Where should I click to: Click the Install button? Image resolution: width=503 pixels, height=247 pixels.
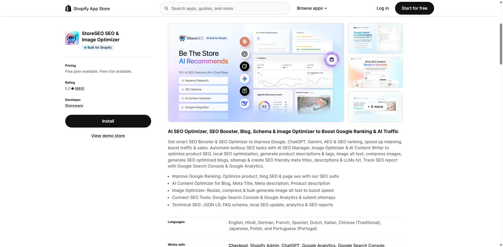point(108,121)
